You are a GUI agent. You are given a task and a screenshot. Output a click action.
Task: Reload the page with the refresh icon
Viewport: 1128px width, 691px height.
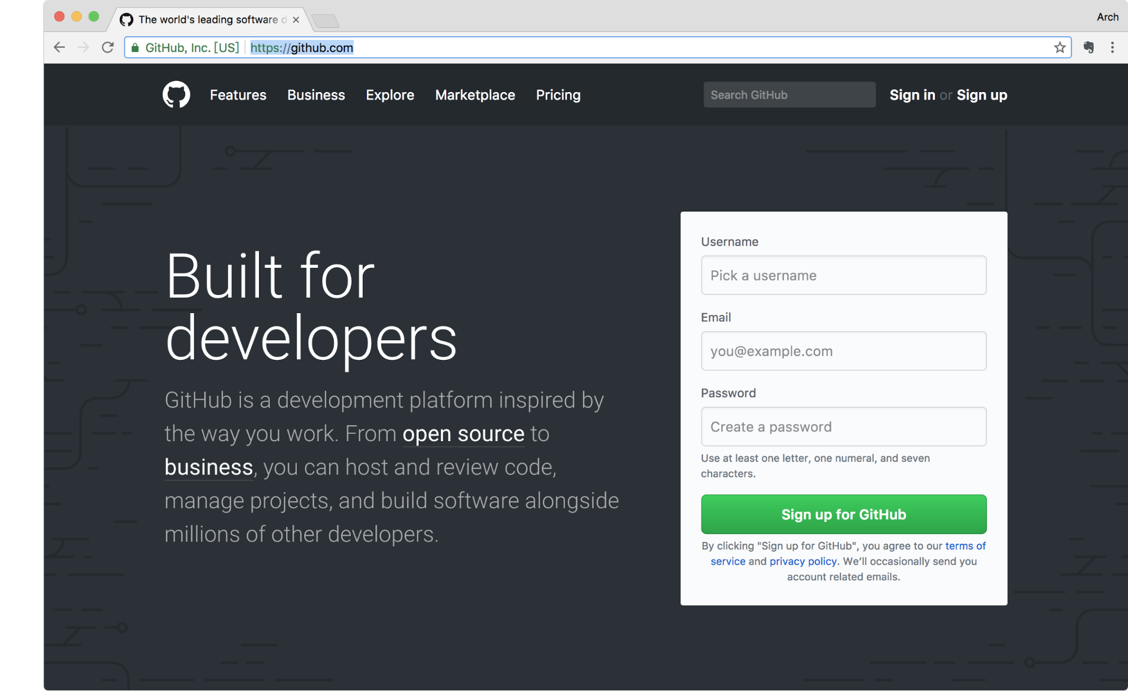point(108,47)
